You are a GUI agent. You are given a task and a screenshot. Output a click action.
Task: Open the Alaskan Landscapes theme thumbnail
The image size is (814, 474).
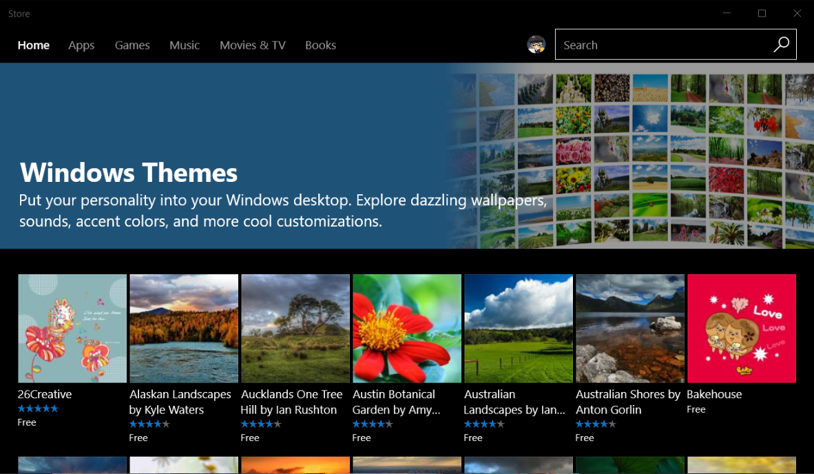(184, 329)
